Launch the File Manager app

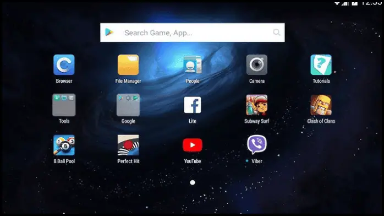click(128, 64)
